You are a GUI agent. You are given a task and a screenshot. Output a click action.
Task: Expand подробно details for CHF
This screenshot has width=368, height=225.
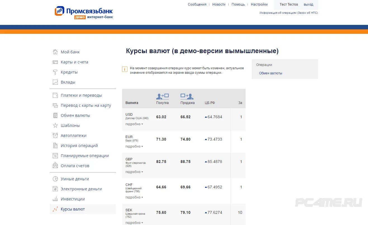(134, 197)
